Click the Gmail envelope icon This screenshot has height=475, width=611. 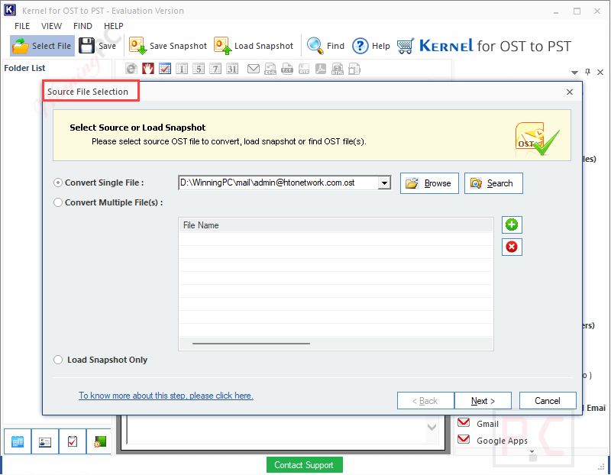click(x=464, y=422)
